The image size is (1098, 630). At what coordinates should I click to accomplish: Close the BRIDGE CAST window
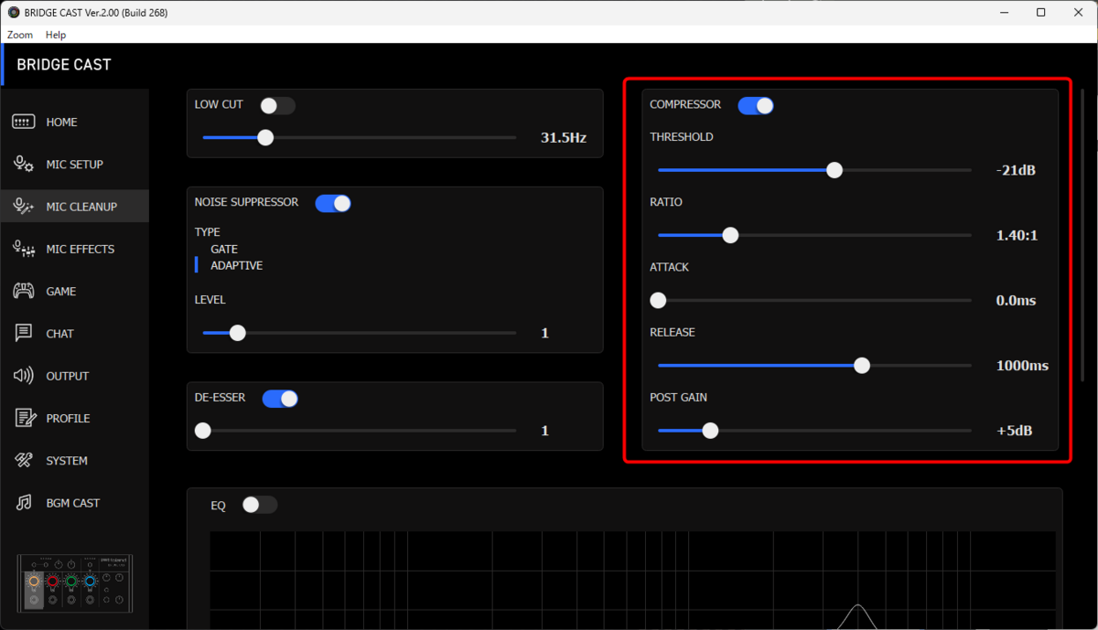1080,13
